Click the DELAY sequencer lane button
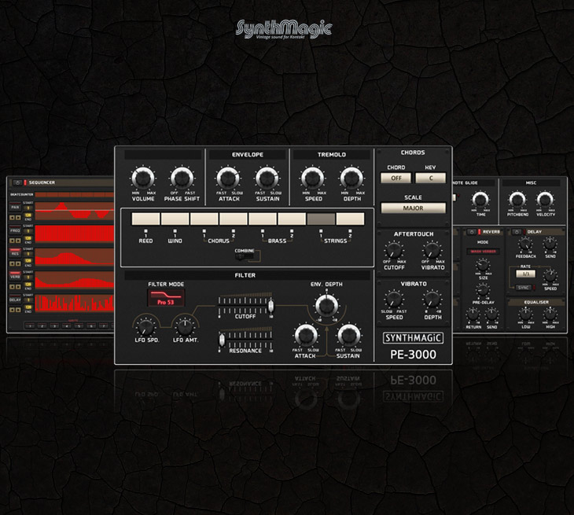 [15, 300]
